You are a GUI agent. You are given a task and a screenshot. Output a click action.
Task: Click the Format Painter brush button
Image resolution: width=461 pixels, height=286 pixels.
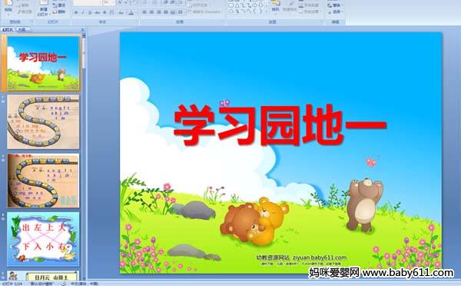(25, 12)
